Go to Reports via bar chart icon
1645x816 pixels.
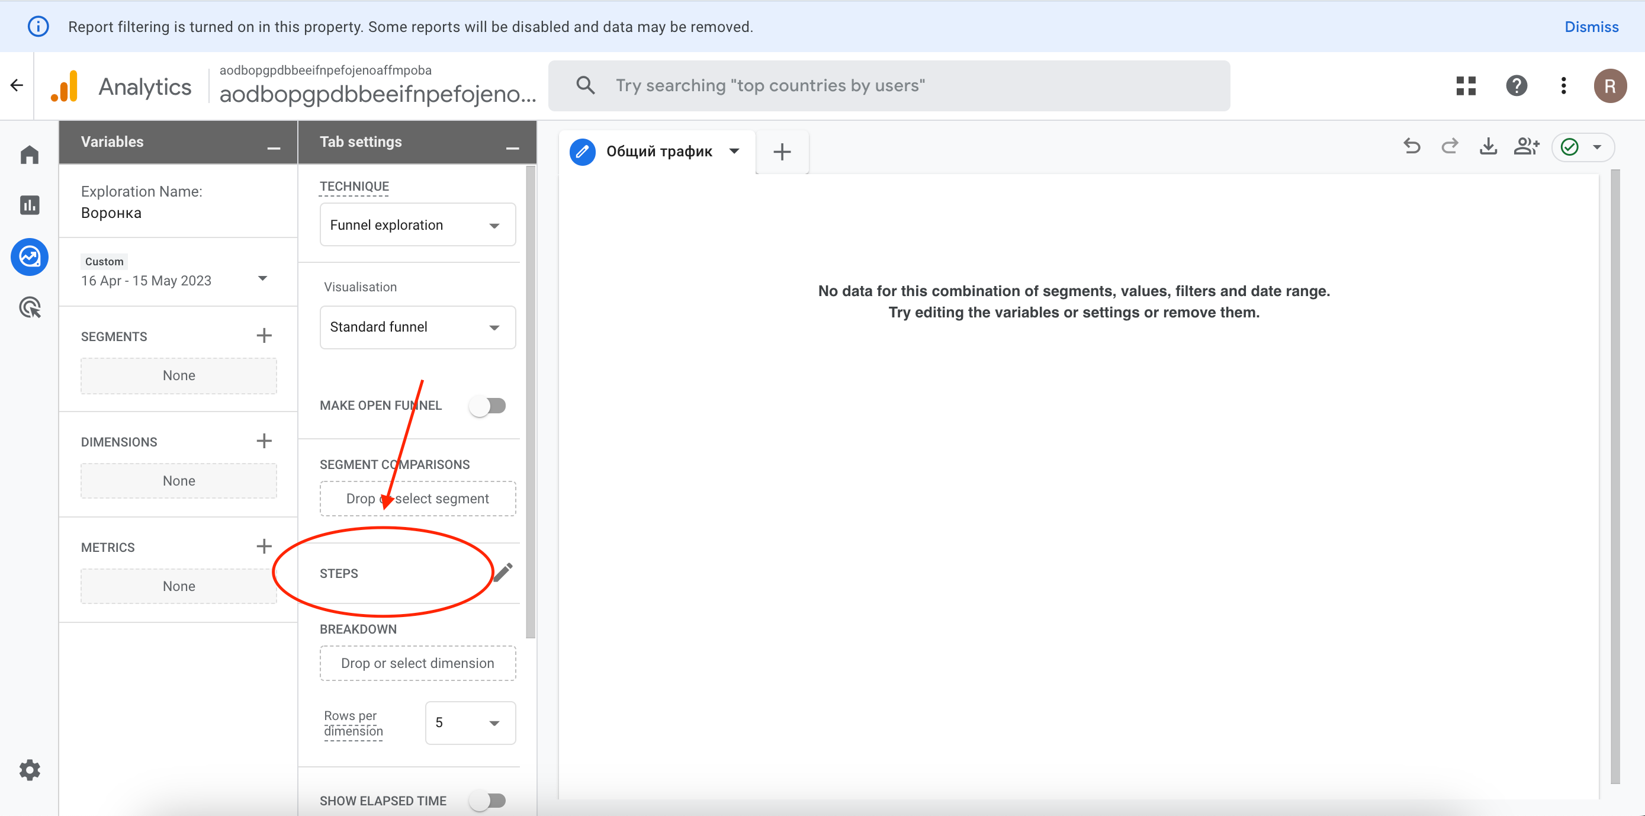(x=30, y=205)
